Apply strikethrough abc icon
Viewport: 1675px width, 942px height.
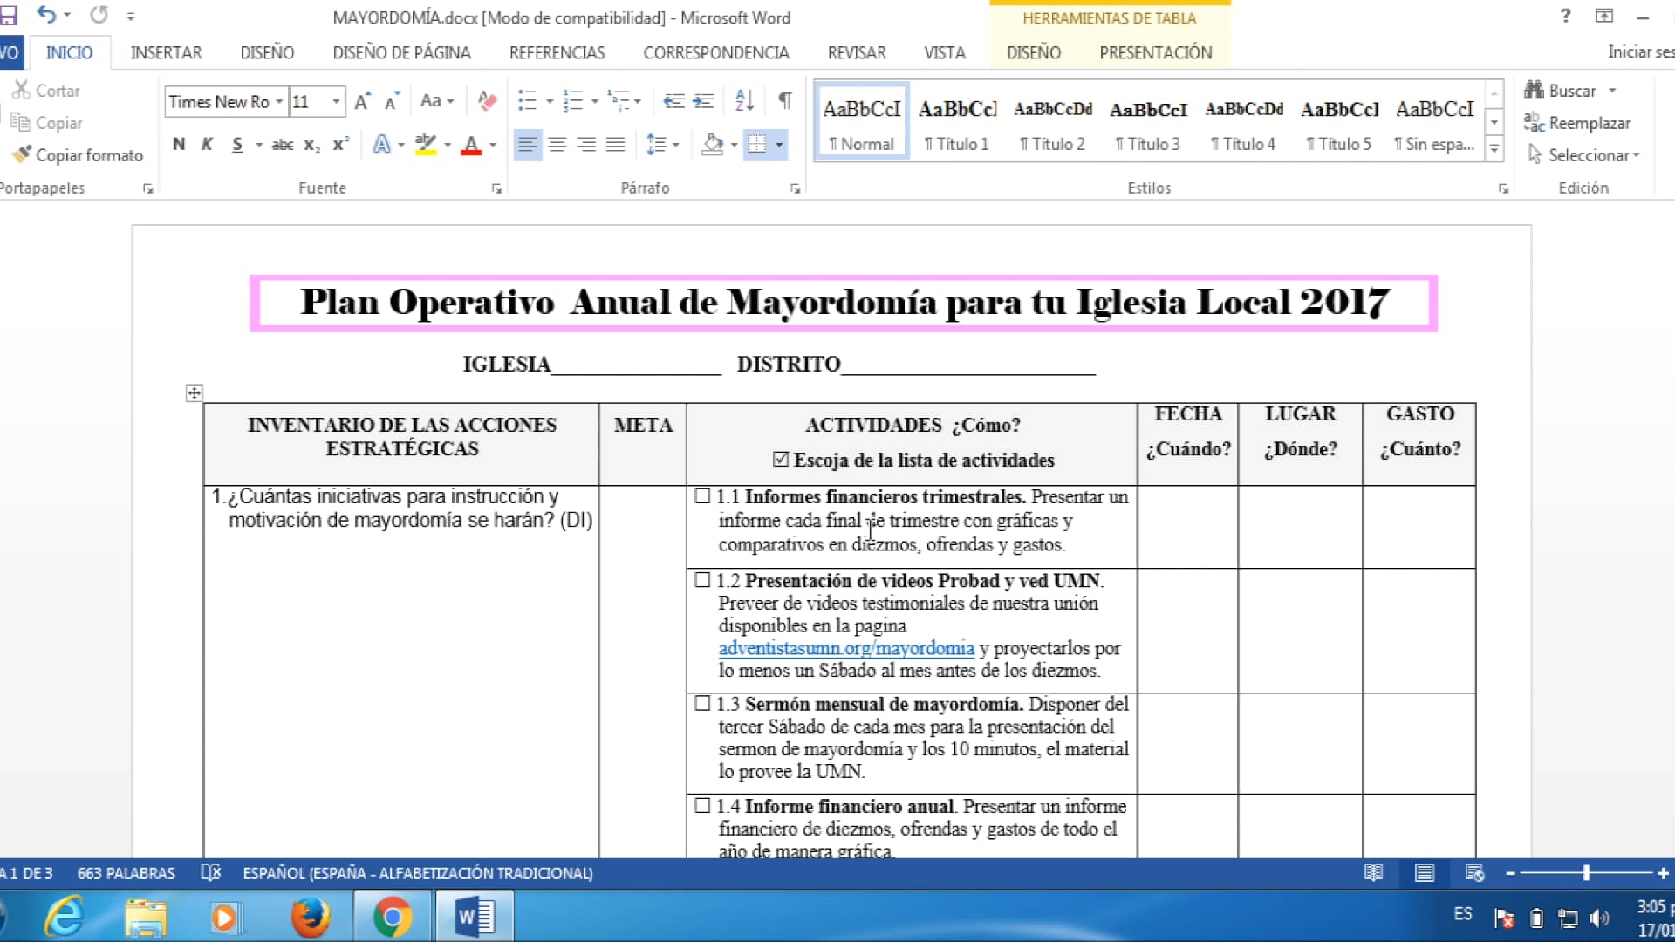tap(282, 145)
